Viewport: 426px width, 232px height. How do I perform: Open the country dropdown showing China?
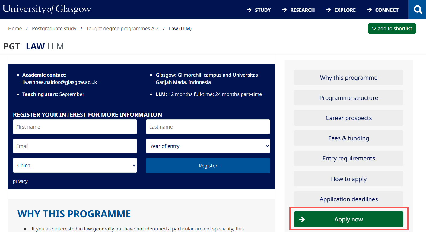pyautogui.click(x=75, y=165)
